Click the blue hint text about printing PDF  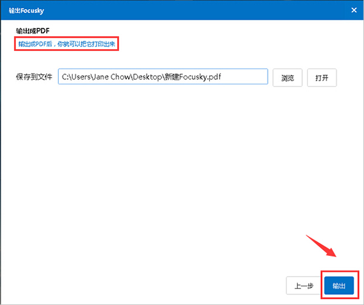coord(67,44)
